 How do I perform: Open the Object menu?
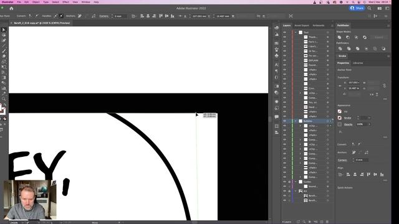(x=36, y=2)
